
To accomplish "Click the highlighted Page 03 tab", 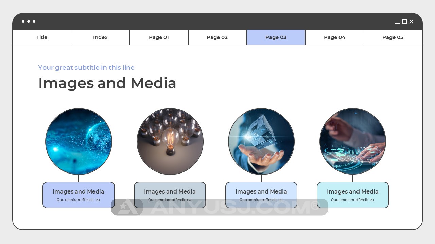I will click(276, 37).
